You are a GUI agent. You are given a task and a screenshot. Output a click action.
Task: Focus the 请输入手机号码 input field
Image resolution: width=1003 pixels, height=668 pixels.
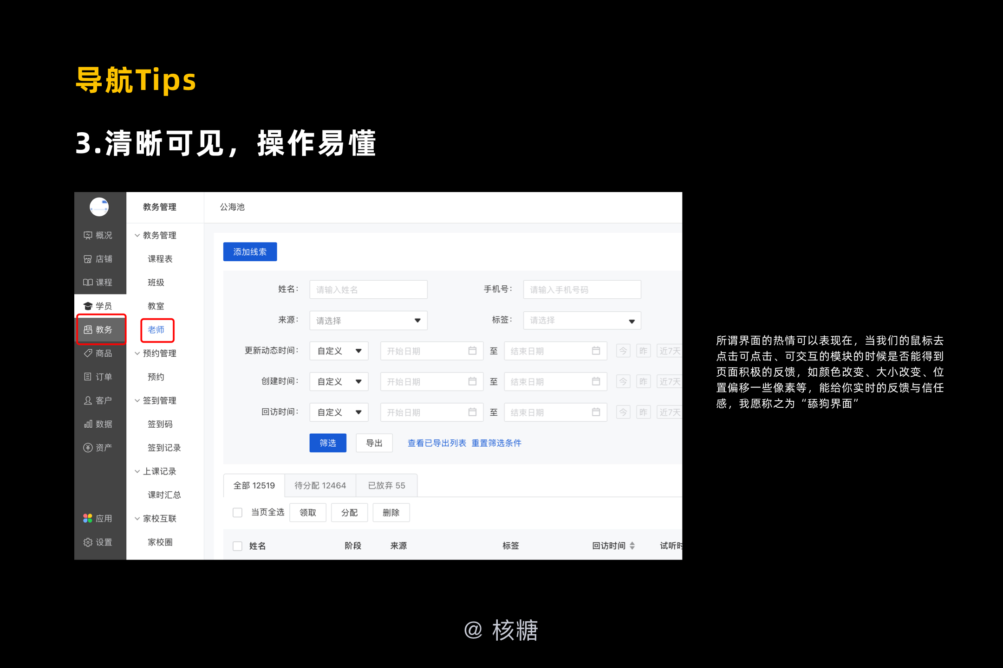click(582, 289)
